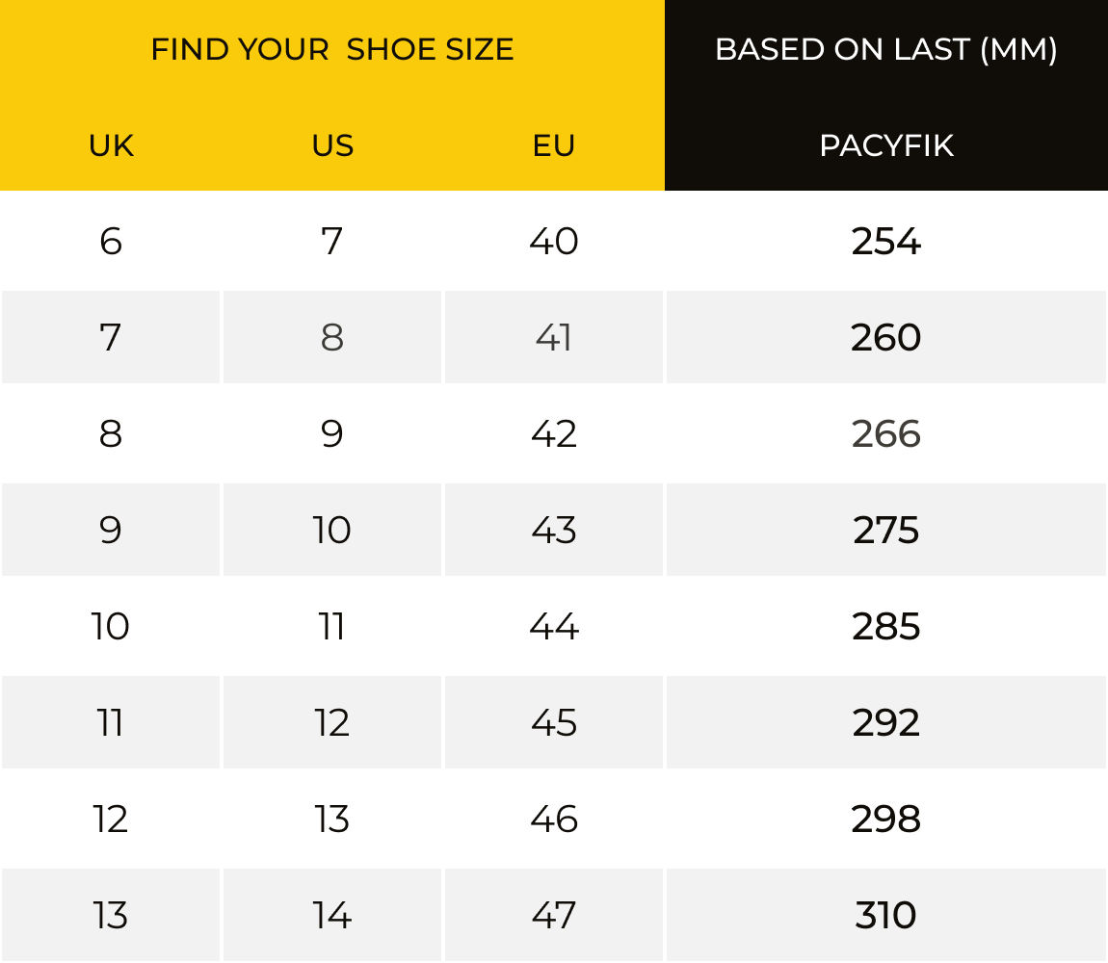The width and height of the screenshot is (1108, 963).
Task: Click the PACYFIK column header
Action: [x=886, y=145]
